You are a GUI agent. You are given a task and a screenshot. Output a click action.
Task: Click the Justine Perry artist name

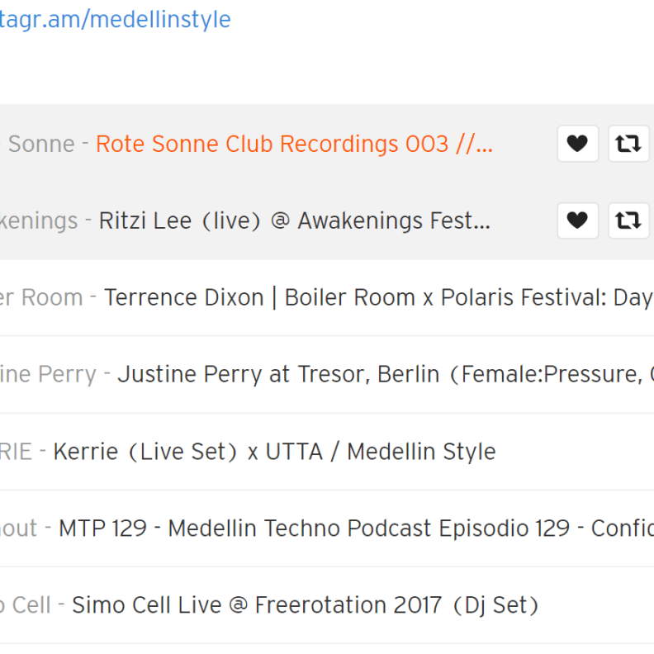pos(48,374)
